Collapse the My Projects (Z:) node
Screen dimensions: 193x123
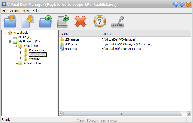pos(10,41)
